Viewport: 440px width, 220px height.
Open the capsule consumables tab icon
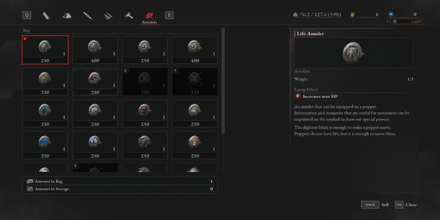(x=47, y=15)
